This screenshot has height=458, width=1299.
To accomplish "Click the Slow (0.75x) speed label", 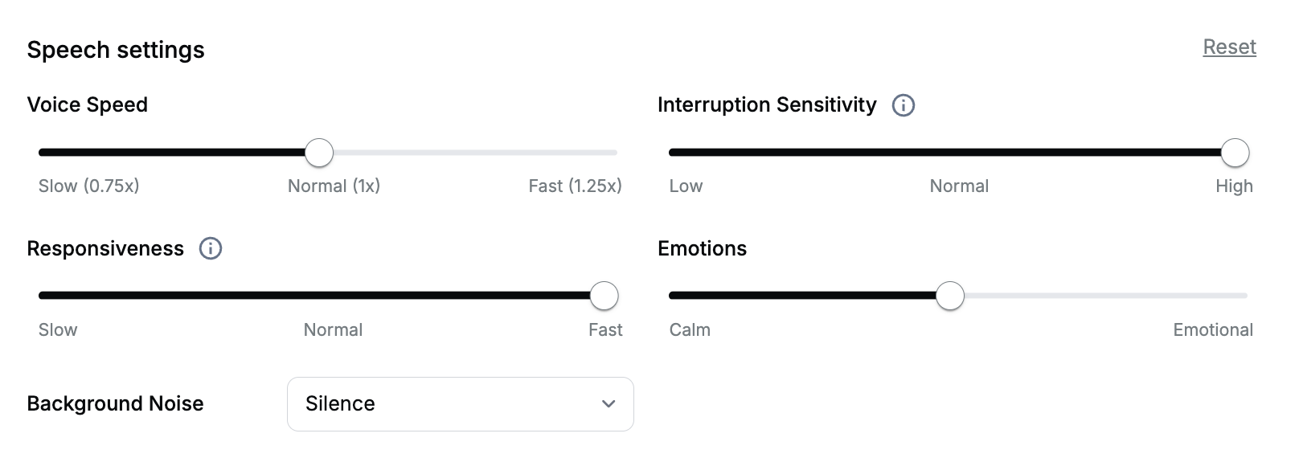I will click(89, 186).
